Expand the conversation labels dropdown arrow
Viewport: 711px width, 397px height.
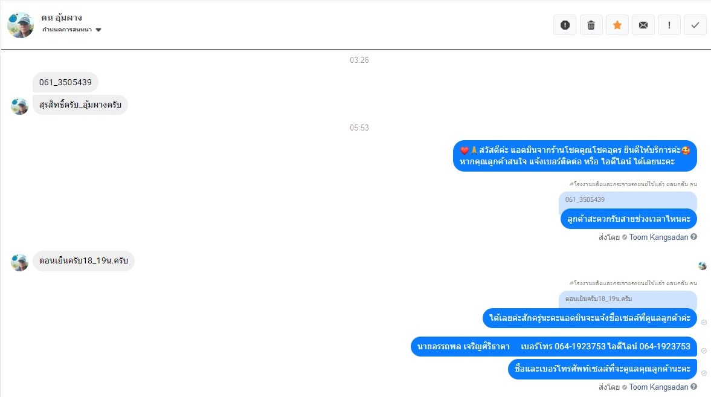tap(98, 30)
